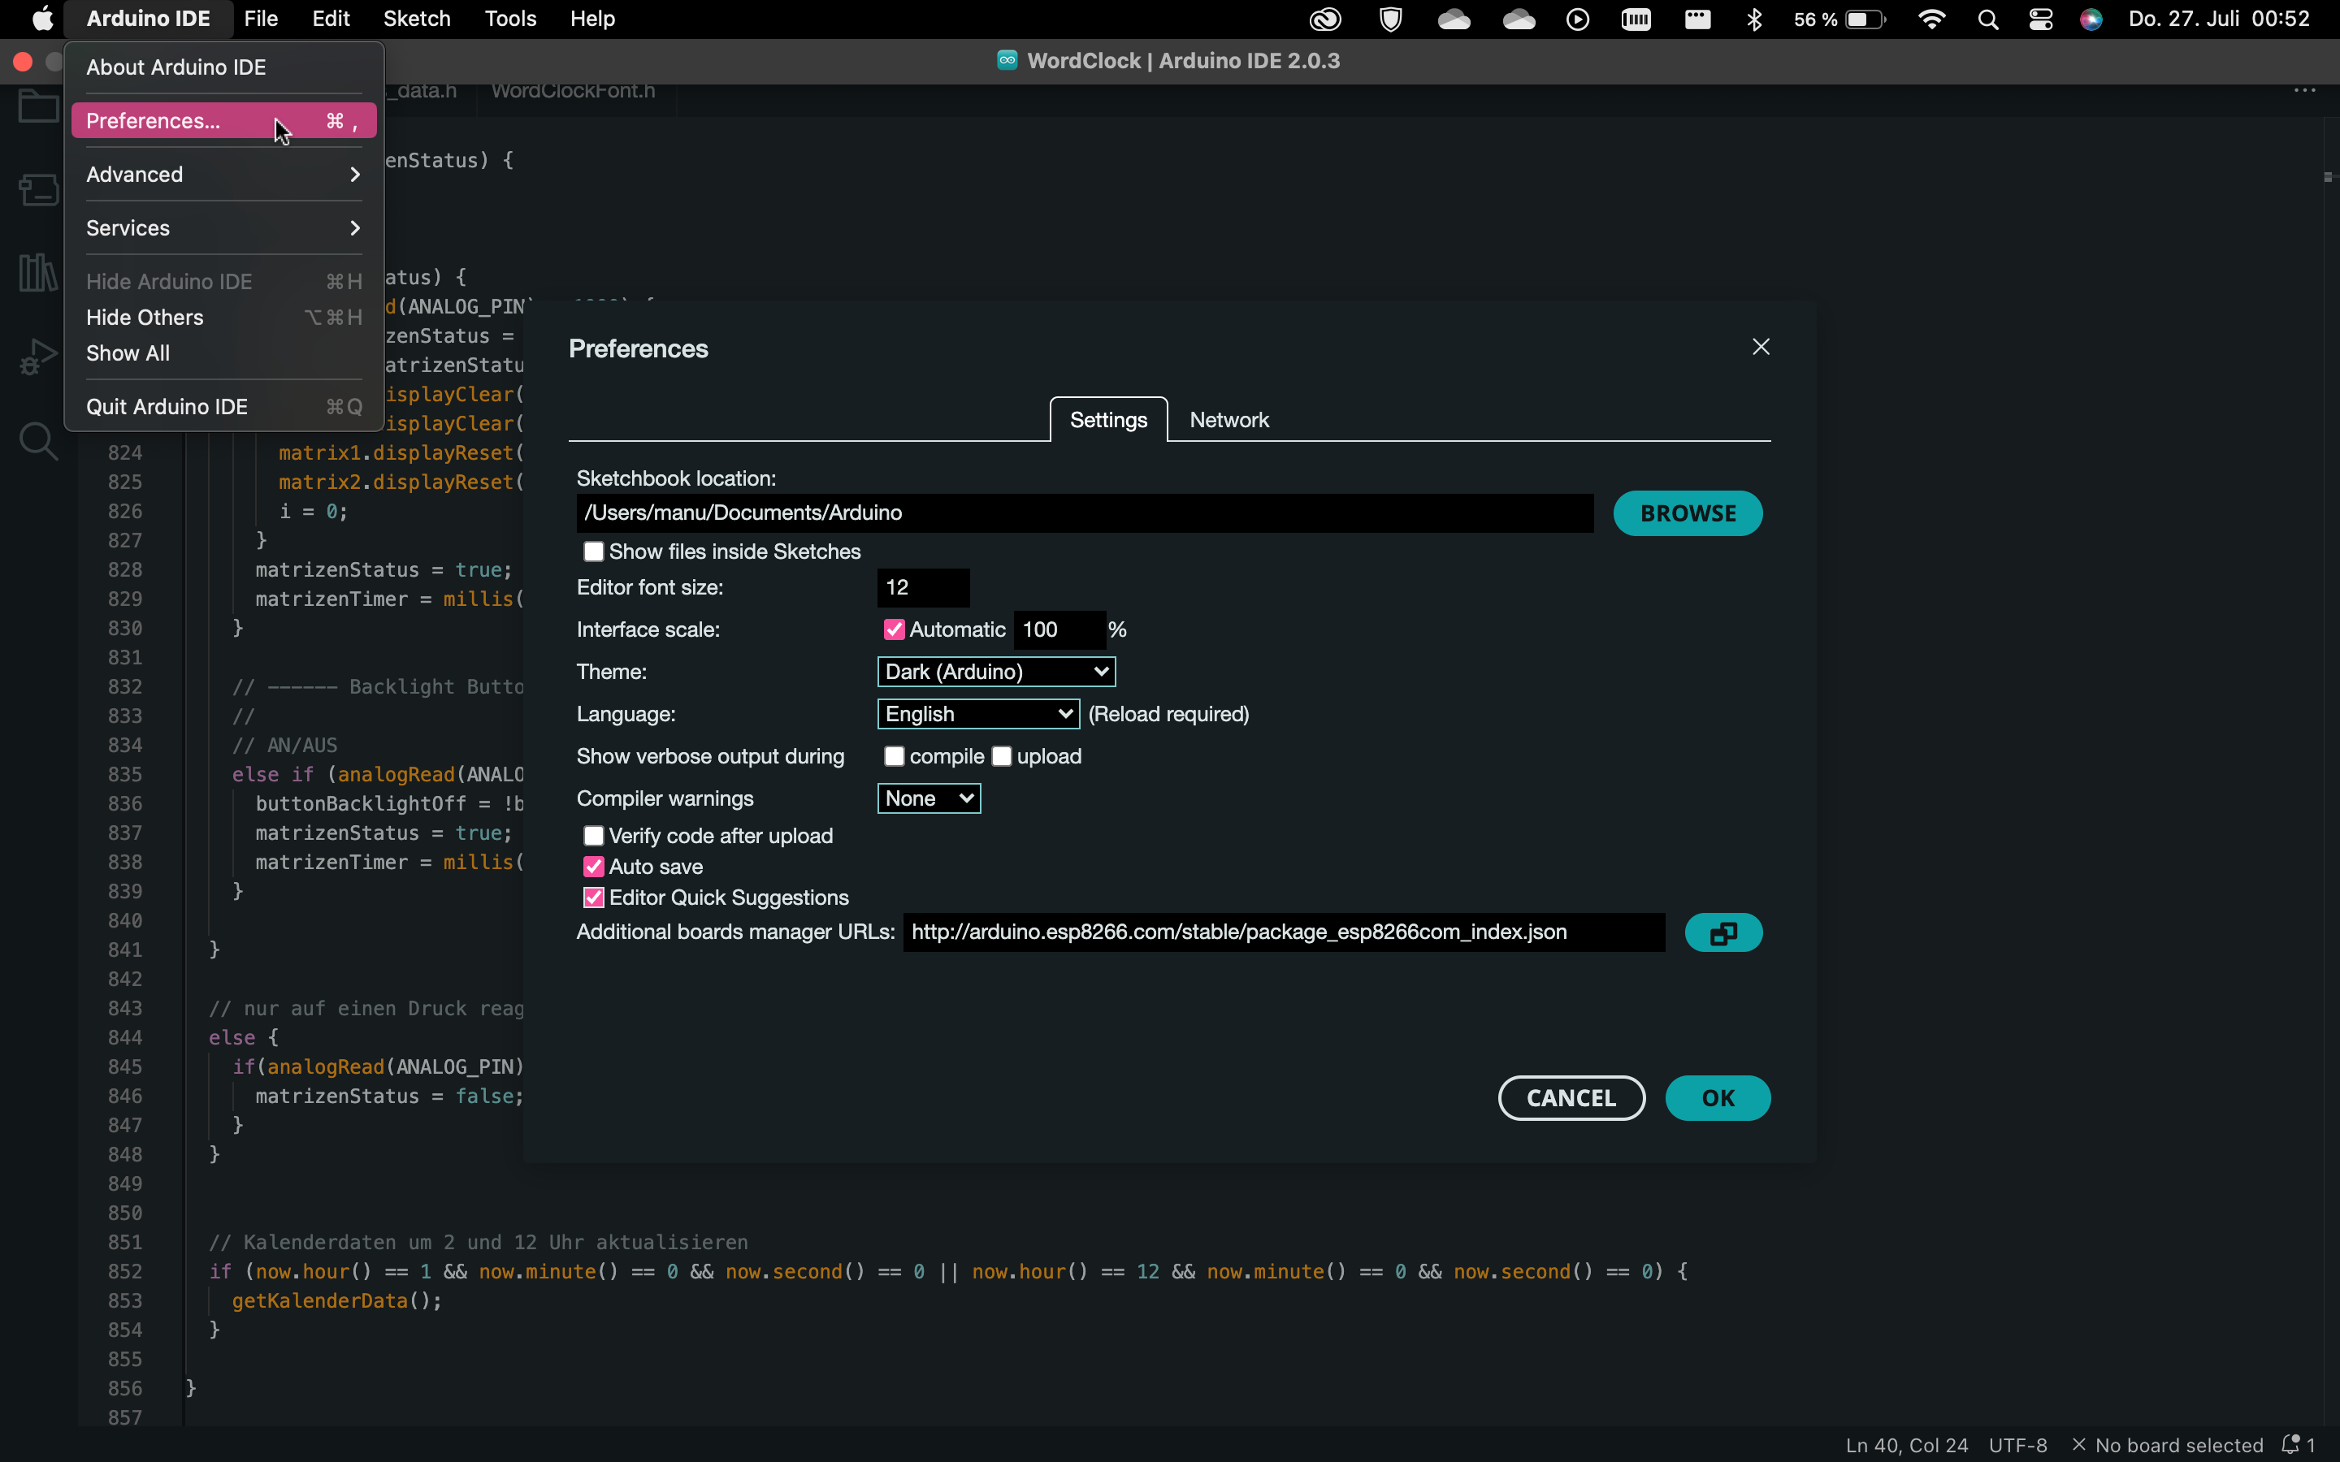Click UTF-8 encoding in status bar
Image resolution: width=2340 pixels, height=1462 pixels.
[2018, 1445]
